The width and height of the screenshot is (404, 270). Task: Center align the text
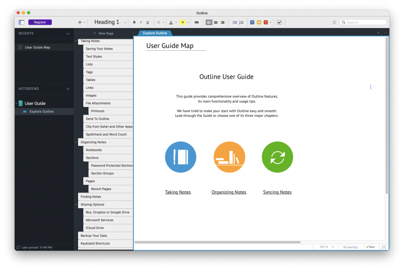click(216, 22)
